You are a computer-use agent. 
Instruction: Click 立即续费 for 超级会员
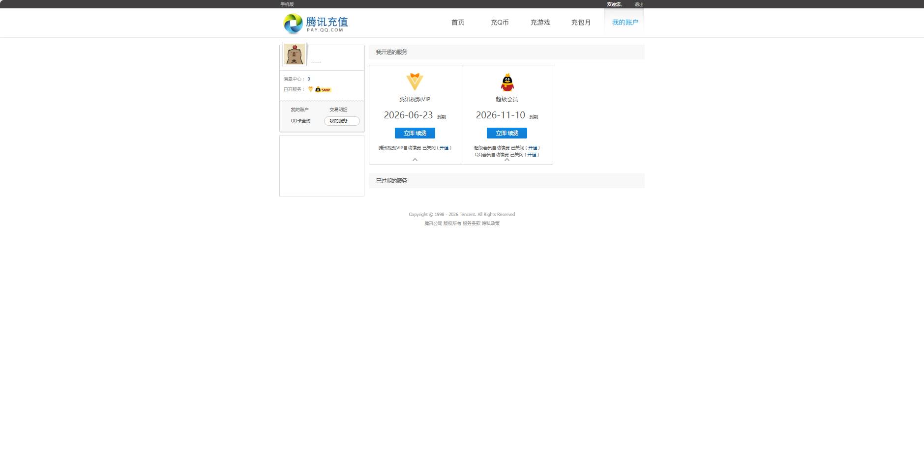click(507, 133)
